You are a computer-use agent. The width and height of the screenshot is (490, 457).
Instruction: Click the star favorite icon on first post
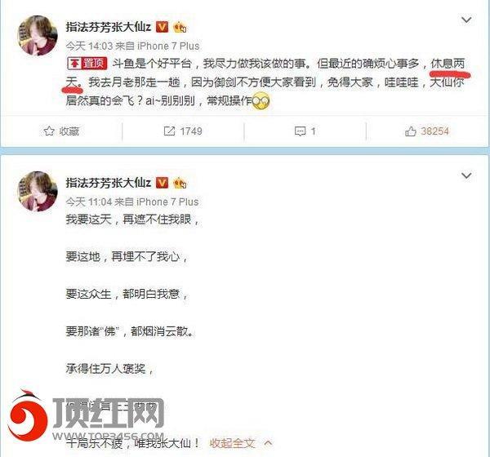[x=49, y=131]
